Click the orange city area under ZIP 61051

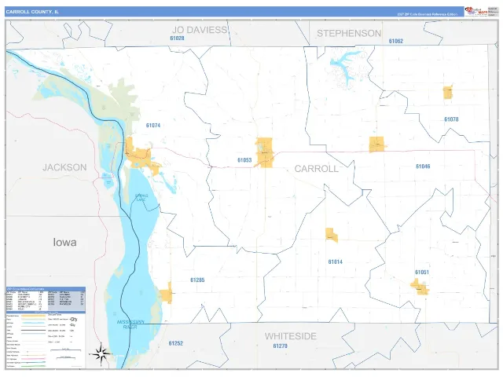pos(420,287)
